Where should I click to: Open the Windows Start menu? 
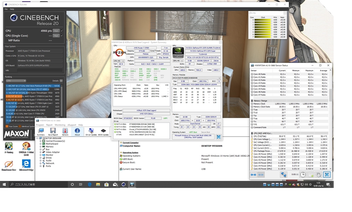click(x=4, y=185)
